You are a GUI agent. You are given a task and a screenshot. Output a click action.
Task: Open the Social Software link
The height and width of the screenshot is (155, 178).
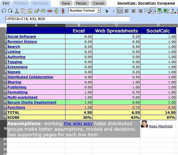pyautogui.click(x=22, y=37)
